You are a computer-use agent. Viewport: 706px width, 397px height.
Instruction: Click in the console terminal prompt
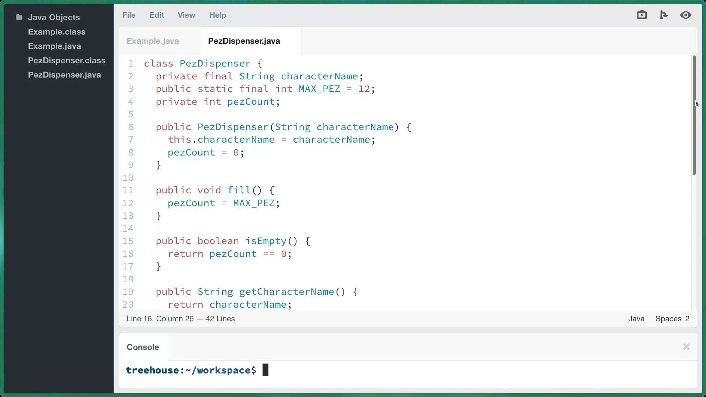coord(408,370)
